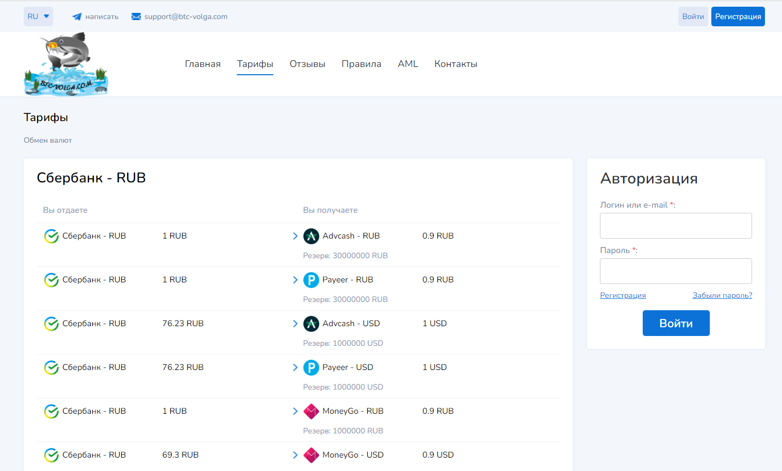
Task: Click chevron arrow before Advcash - USD
Action: point(295,324)
